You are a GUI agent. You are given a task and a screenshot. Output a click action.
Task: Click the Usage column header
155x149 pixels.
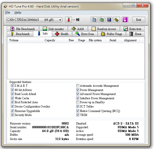(x=81, y=40)
